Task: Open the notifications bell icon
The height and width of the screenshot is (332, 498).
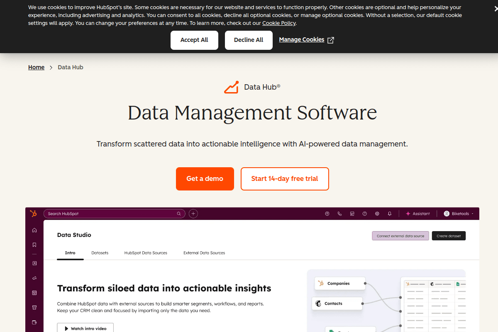Action: (390, 214)
